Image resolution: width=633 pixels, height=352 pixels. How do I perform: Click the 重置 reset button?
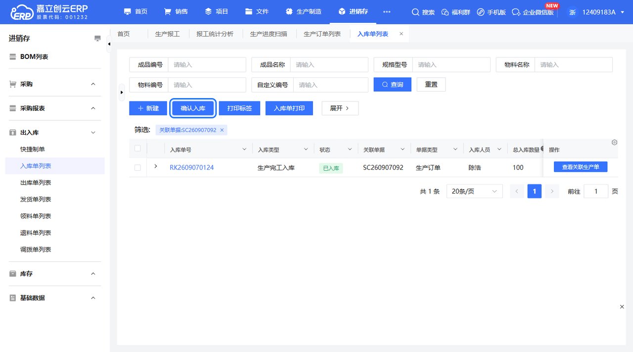pos(431,85)
